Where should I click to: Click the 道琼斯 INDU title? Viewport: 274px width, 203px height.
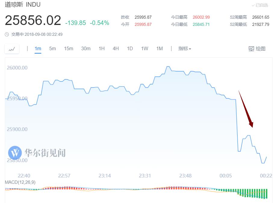23,5
